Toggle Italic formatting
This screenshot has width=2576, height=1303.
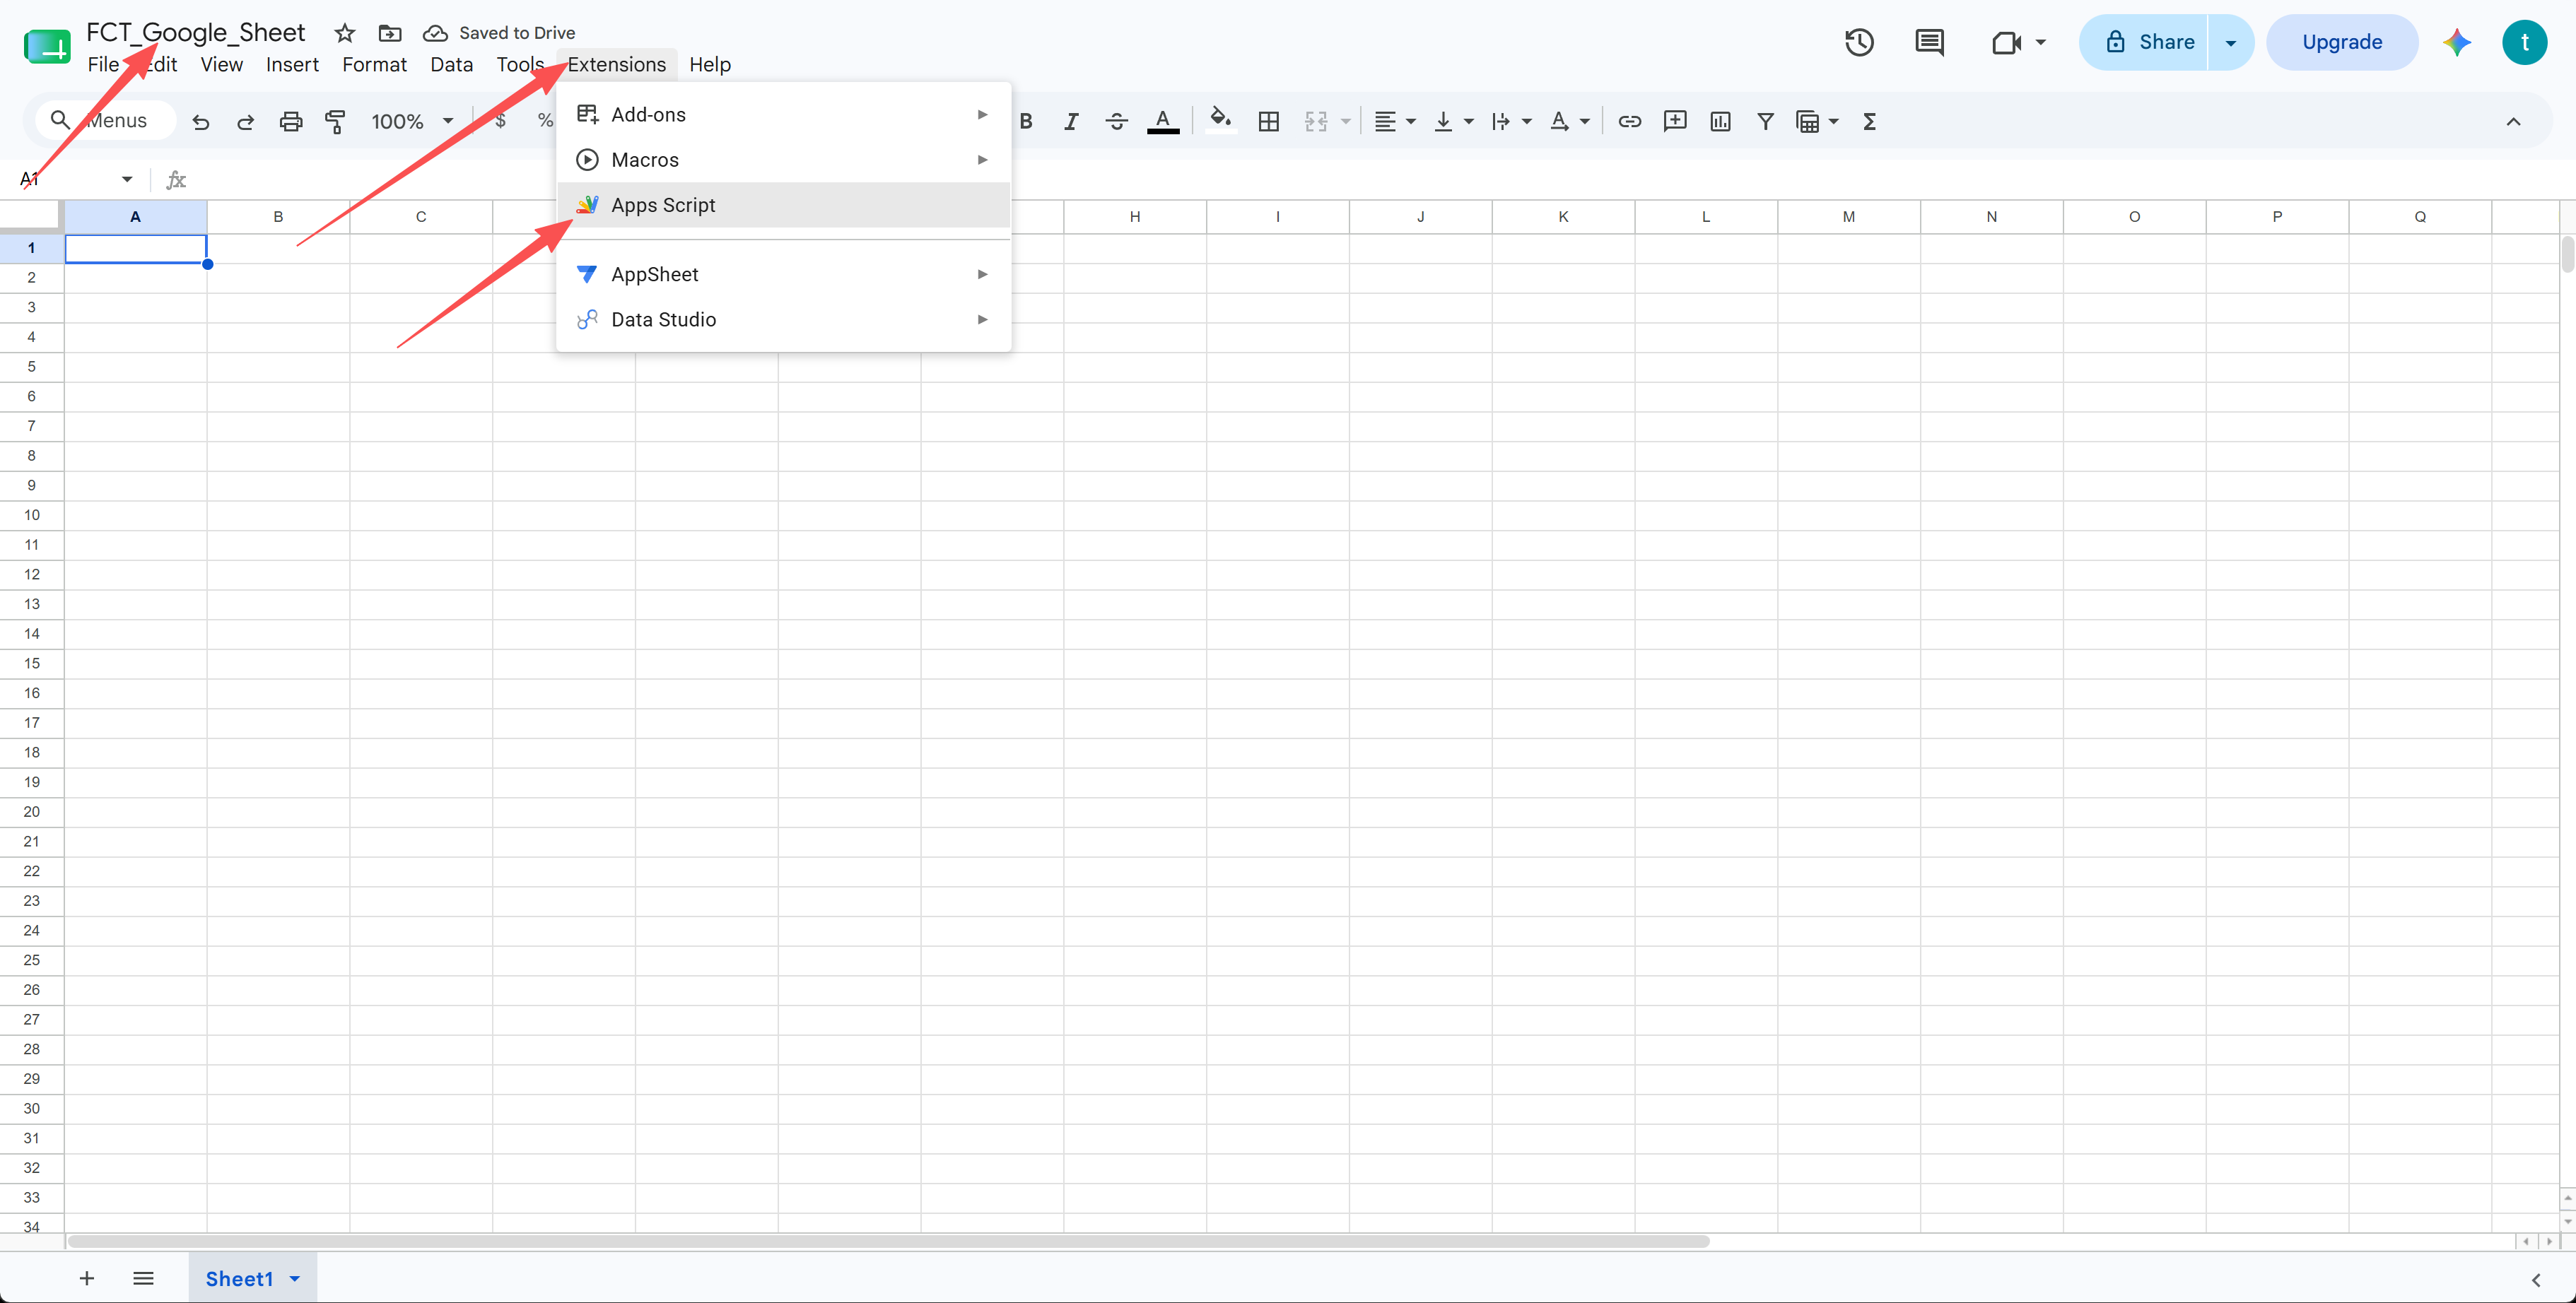coord(1071,122)
